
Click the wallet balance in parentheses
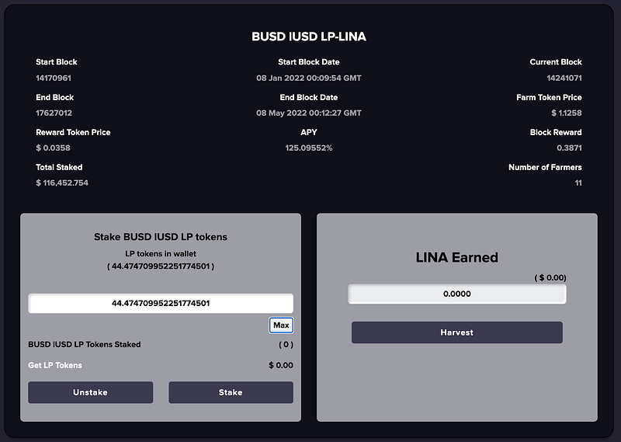[x=161, y=266]
